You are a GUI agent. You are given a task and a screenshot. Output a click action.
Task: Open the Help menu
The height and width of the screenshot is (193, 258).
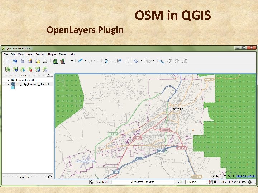click(x=72, y=54)
